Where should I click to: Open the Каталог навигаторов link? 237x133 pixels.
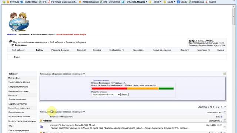42,35
